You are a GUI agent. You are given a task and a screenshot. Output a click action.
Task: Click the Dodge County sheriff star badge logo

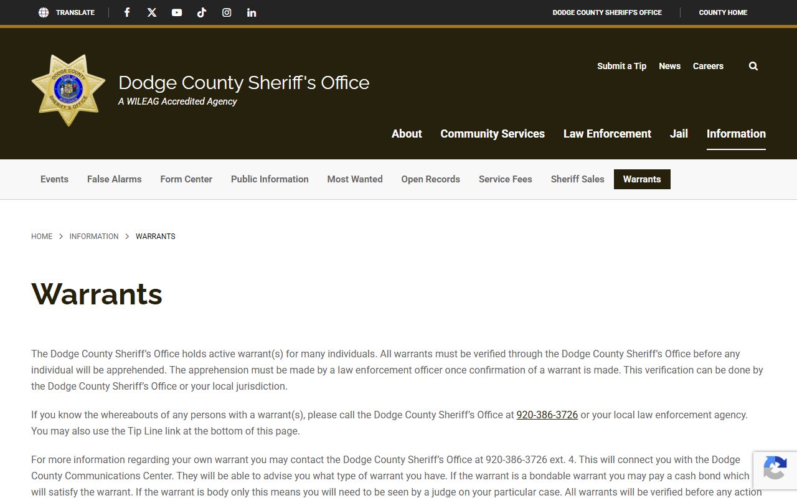(x=68, y=90)
